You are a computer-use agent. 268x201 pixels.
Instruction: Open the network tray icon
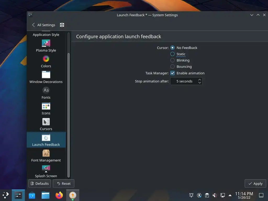tap(222, 195)
